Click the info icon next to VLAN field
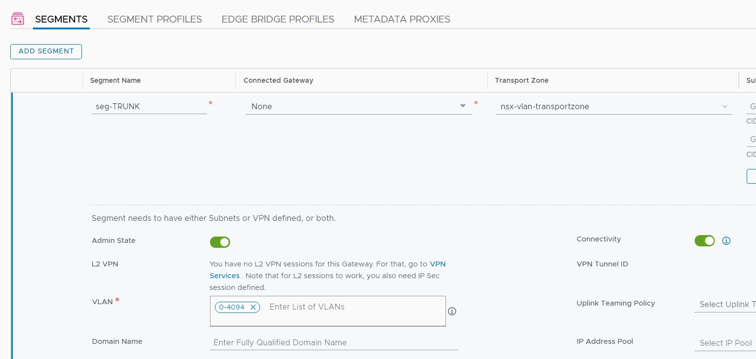This screenshot has height=359, width=756. click(452, 311)
